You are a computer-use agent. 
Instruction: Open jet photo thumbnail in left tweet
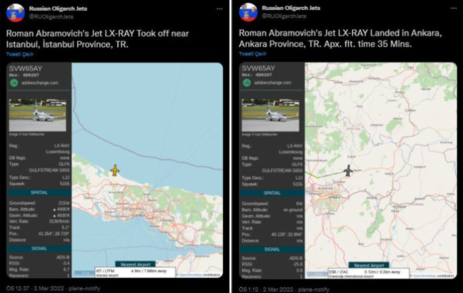point(37,116)
